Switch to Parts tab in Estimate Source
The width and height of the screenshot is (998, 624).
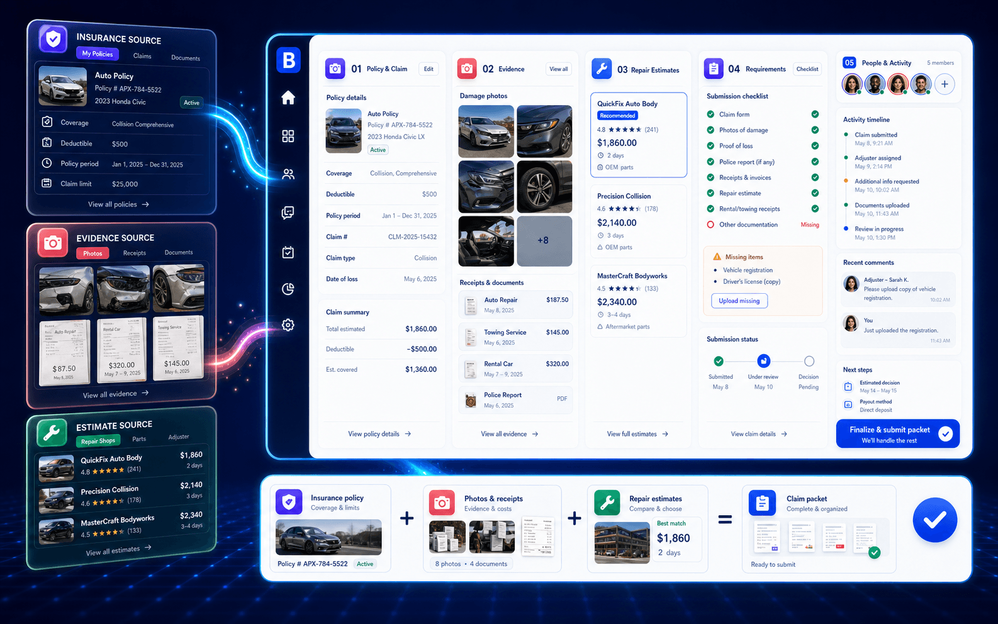click(139, 439)
